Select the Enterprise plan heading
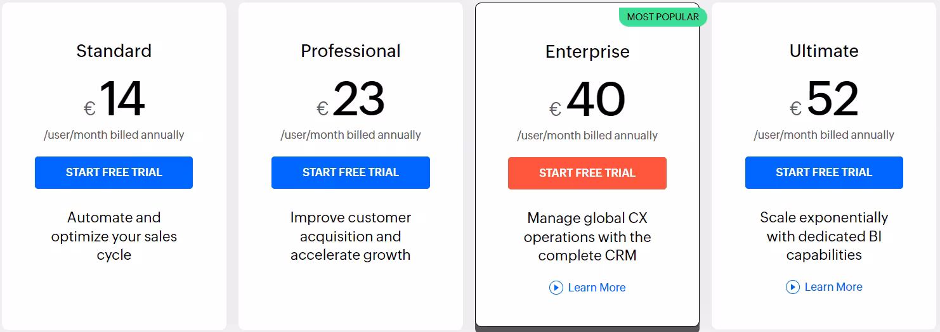Screen dimensions: 940x332 (587, 51)
